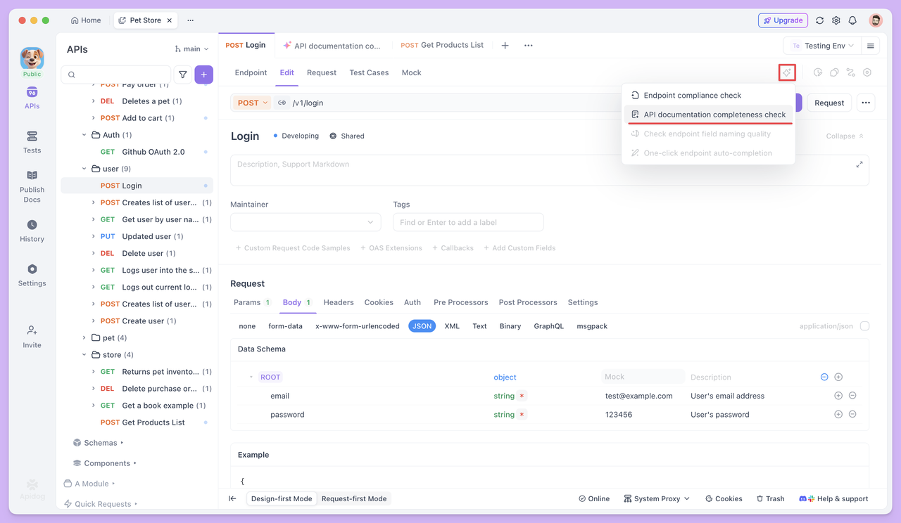The width and height of the screenshot is (901, 523).
Task: Click the refresh/sync icon in top bar
Action: click(x=819, y=20)
